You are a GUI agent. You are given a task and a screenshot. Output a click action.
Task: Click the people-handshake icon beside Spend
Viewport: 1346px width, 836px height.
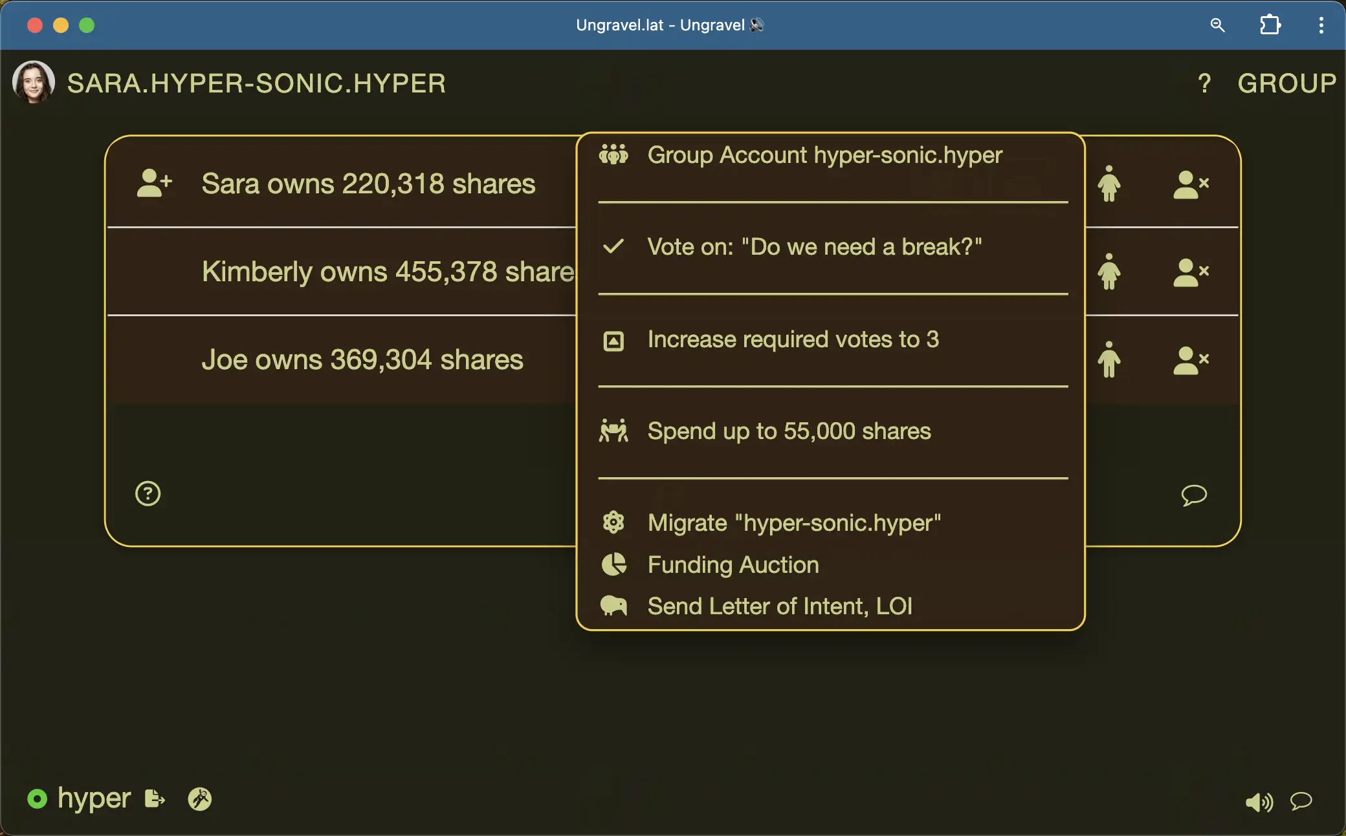click(613, 431)
